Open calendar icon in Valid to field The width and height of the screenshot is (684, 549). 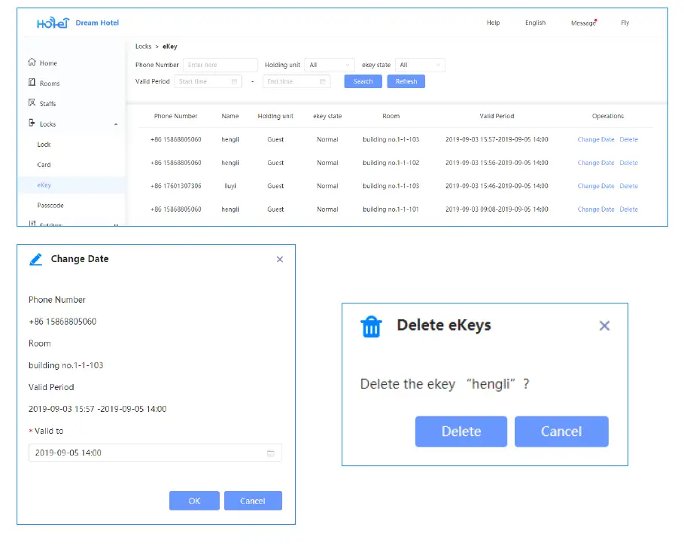coord(271,453)
